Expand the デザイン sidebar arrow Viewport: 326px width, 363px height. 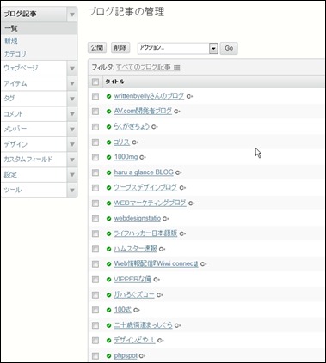coord(72,144)
